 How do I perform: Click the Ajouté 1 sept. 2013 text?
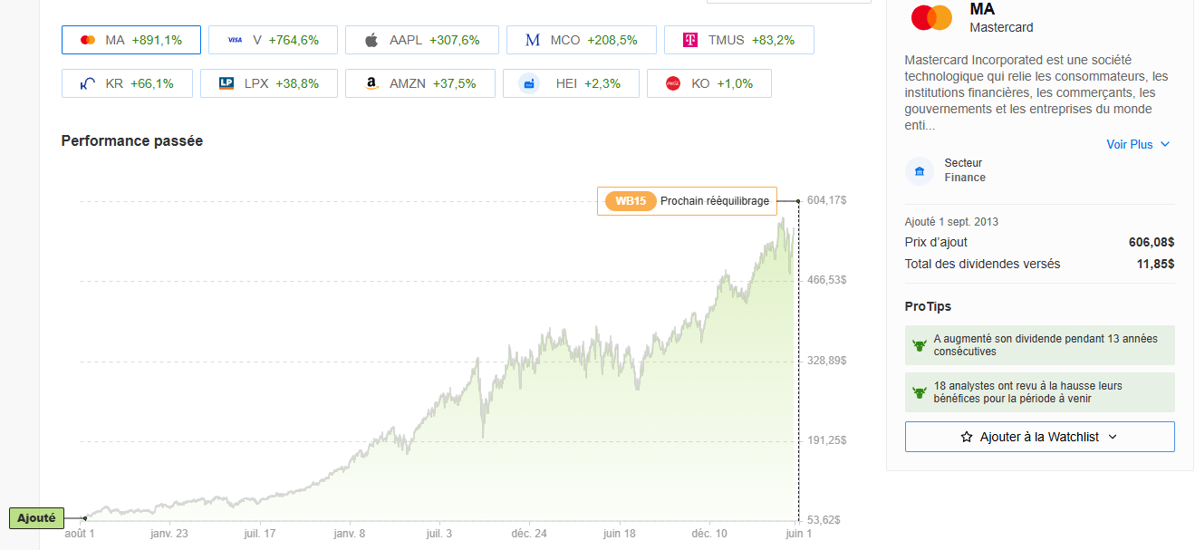click(x=951, y=222)
